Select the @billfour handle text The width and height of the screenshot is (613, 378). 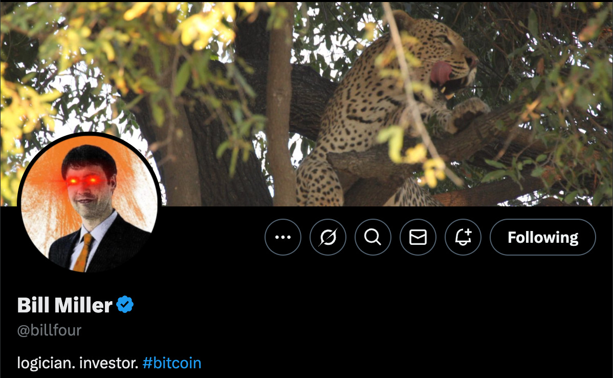click(49, 330)
